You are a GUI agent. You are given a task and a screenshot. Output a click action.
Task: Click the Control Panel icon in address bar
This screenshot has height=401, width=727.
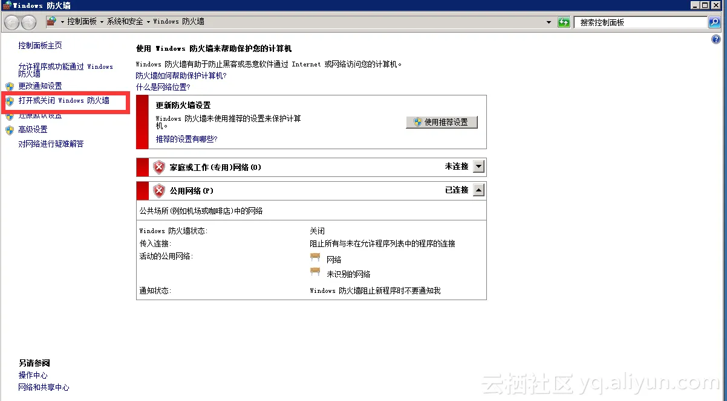pos(52,22)
